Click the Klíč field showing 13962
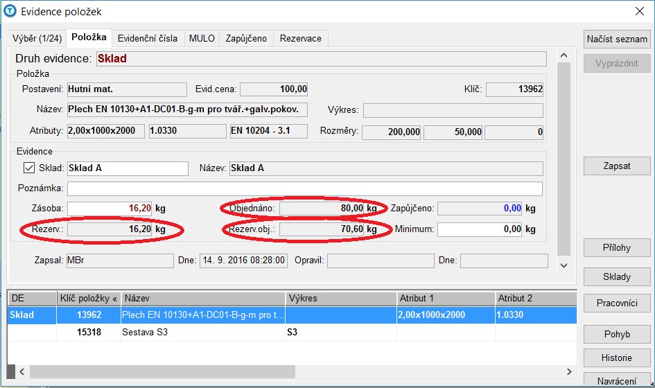The image size is (655, 388). pos(514,89)
